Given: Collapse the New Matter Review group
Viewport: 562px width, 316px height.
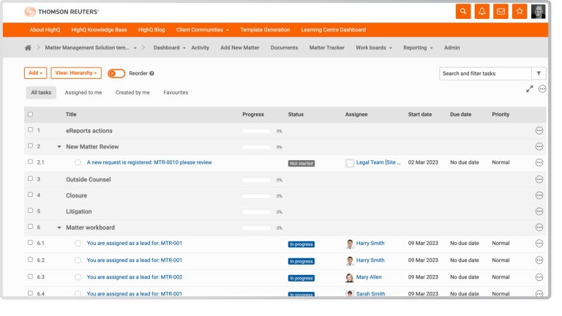Looking at the screenshot, I should point(59,147).
